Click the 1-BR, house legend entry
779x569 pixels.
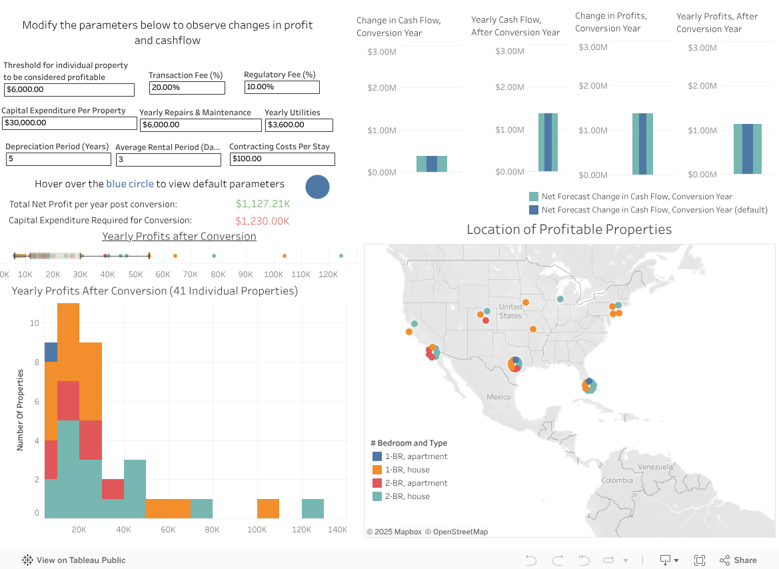(x=407, y=470)
